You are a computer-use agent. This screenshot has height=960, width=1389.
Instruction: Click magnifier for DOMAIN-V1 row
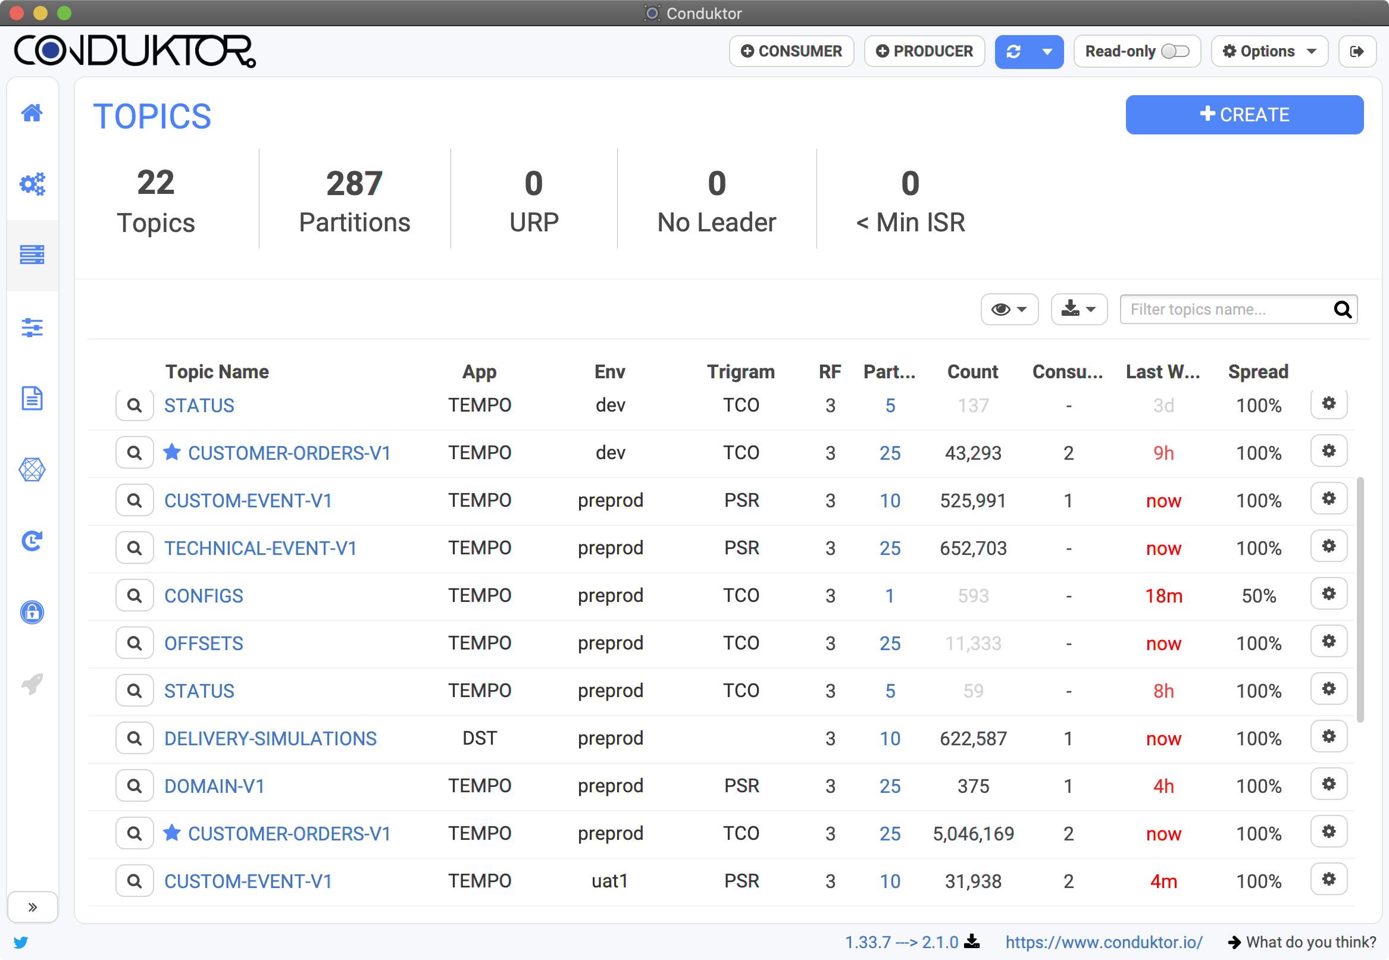[x=134, y=785]
